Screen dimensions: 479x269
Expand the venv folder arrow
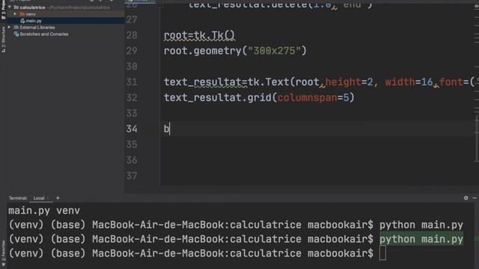[x=15, y=14]
